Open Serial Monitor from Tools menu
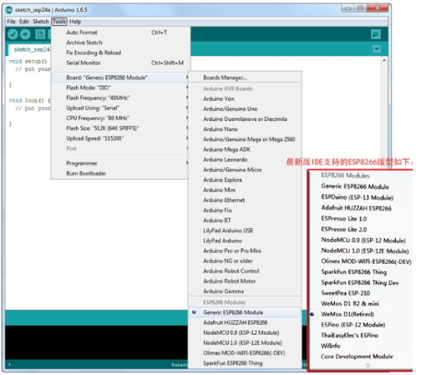The width and height of the screenshot is (421, 375). 121,63
